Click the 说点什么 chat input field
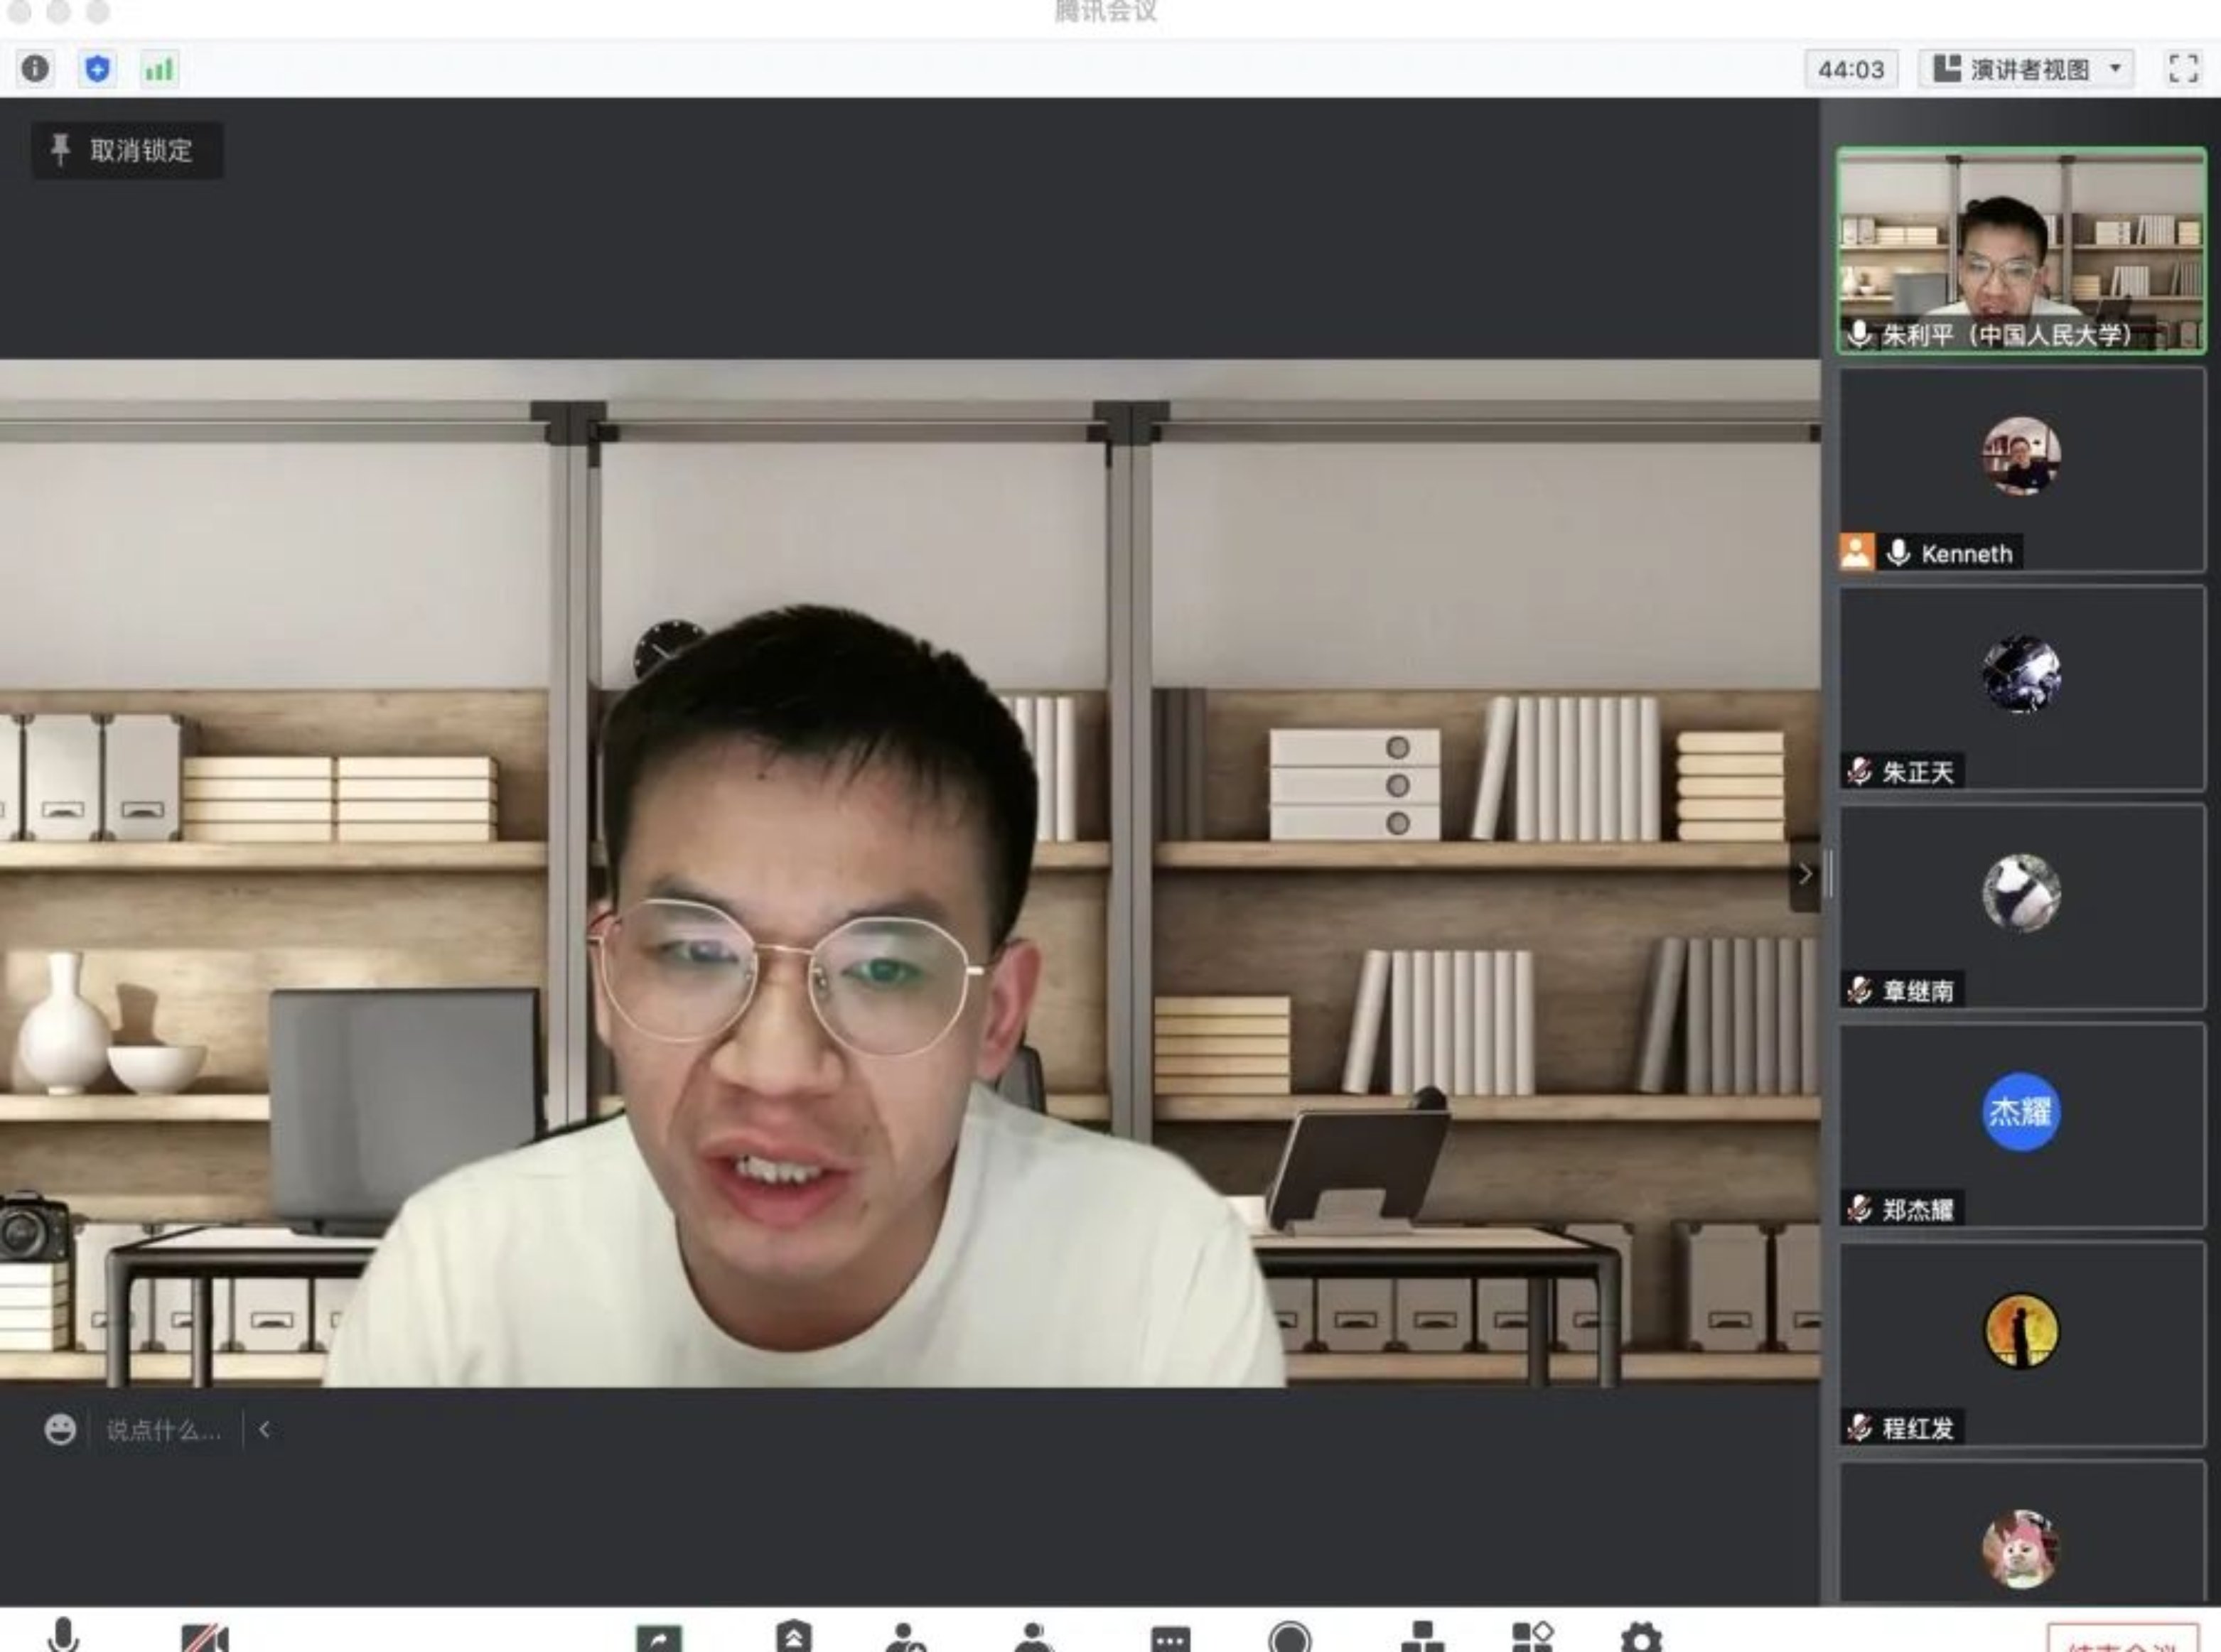The height and width of the screenshot is (1652, 2221). pos(163,1430)
